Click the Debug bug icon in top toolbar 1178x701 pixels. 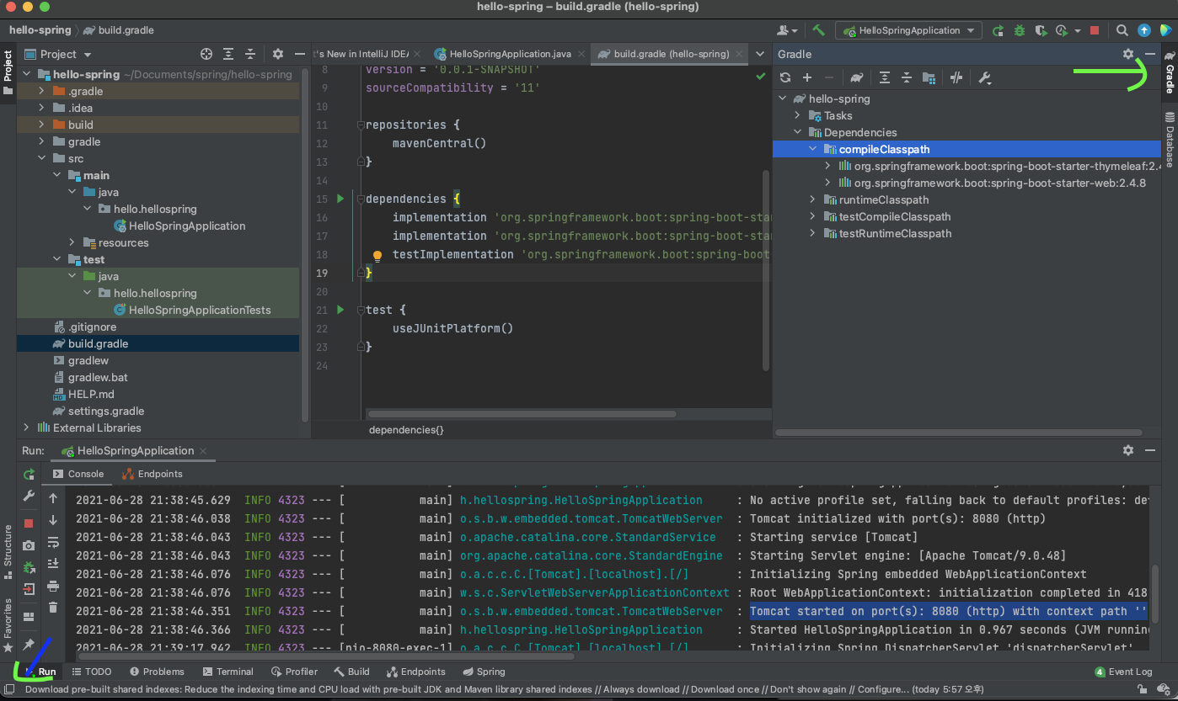click(x=1020, y=30)
